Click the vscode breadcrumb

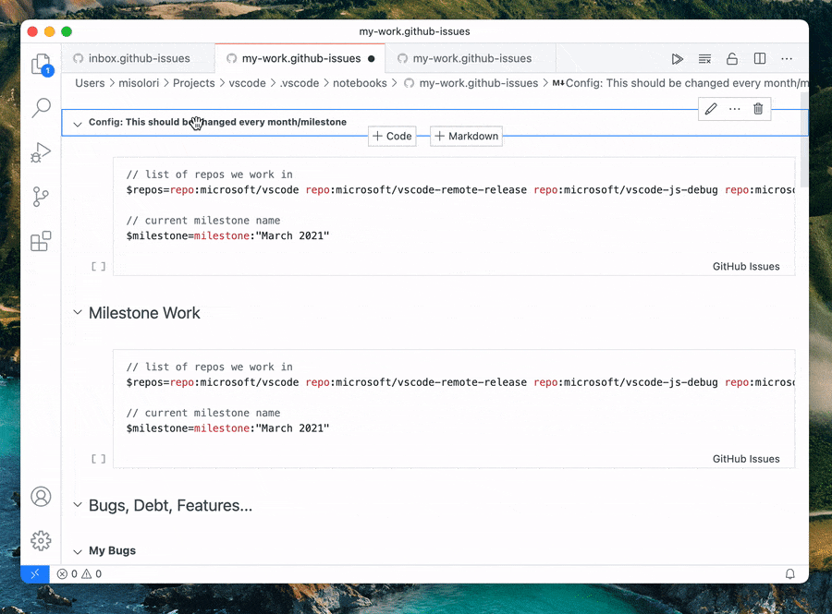[x=247, y=83]
